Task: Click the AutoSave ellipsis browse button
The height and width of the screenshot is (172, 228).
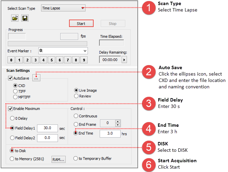Action: pos(36,78)
